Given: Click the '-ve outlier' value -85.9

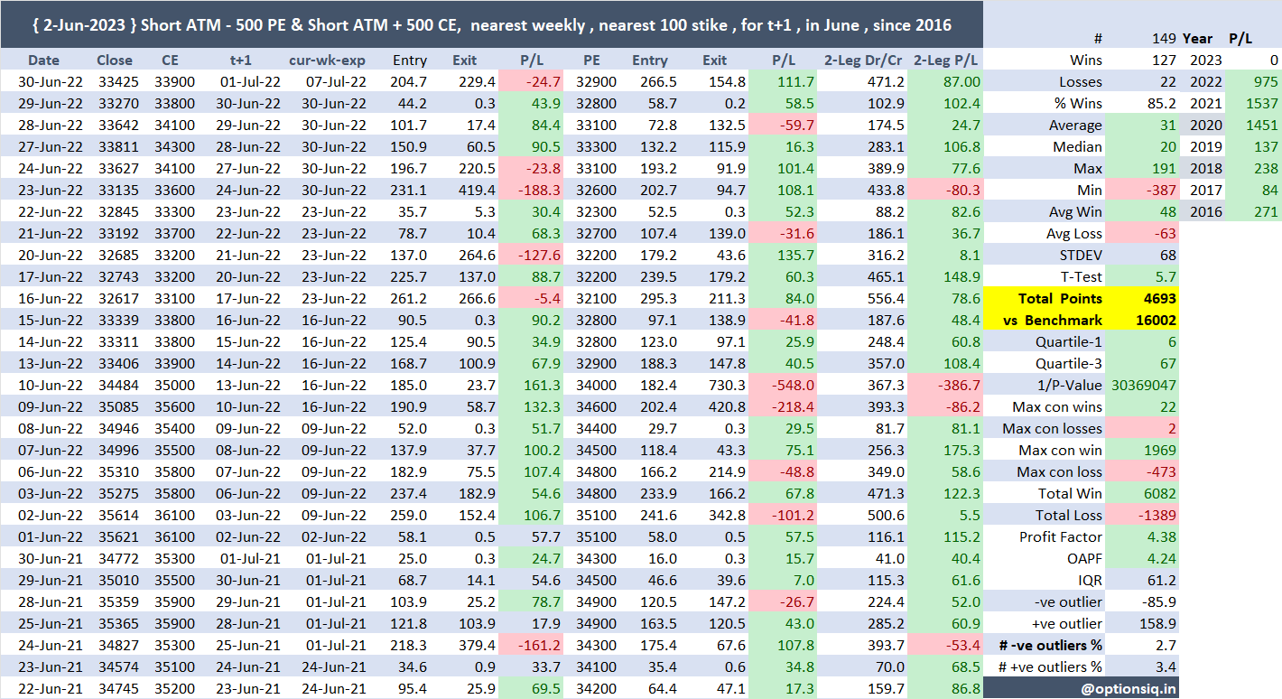Looking at the screenshot, I should [1159, 602].
